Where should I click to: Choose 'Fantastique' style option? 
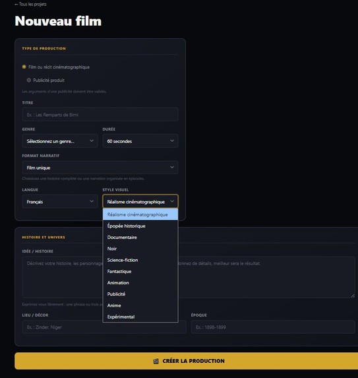pos(140,271)
